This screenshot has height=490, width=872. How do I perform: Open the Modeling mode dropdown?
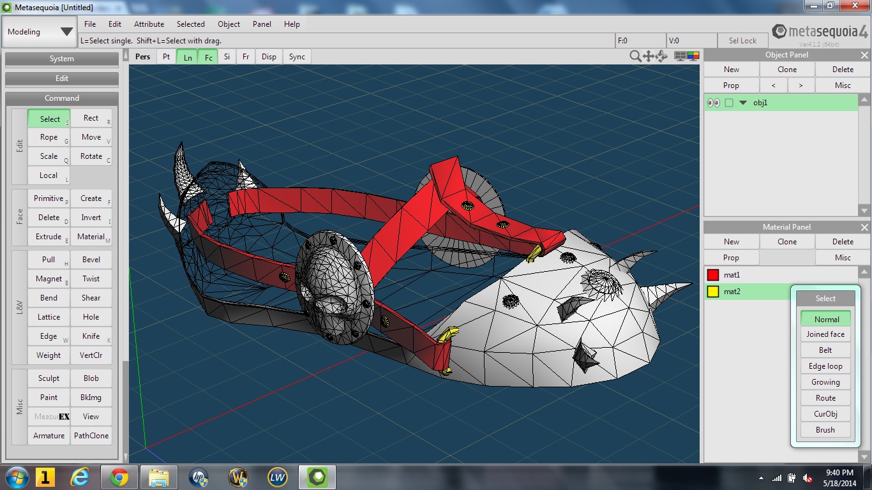(x=40, y=32)
